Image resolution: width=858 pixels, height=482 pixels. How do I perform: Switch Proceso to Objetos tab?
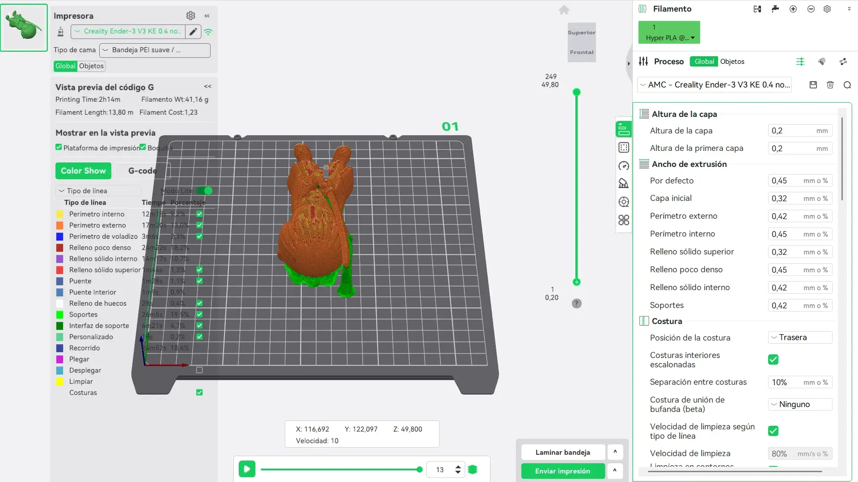(x=732, y=62)
